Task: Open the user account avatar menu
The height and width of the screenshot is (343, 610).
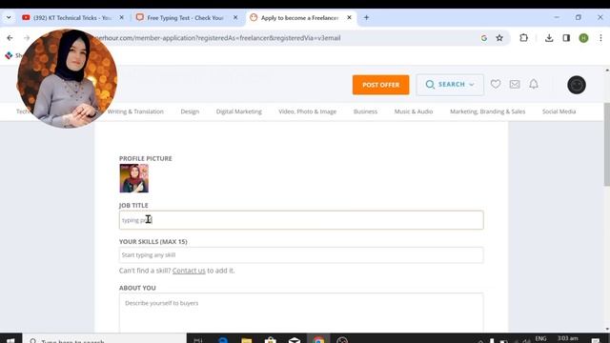Action: (x=577, y=85)
